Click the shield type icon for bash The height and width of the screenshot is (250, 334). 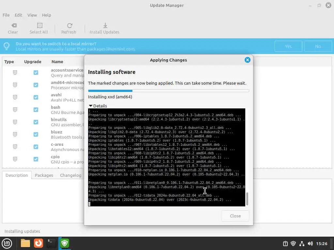tap(15, 109)
